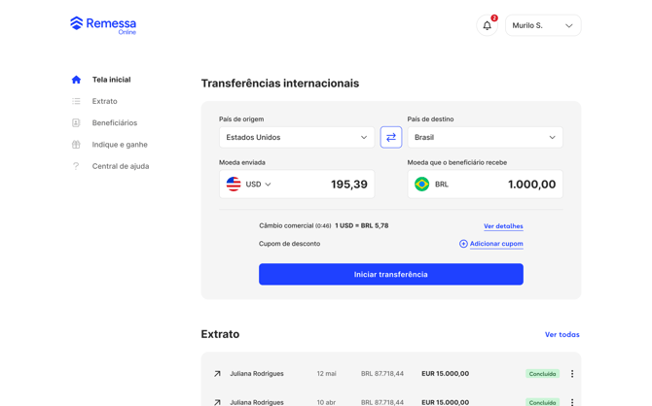Click the Iniciar transferência button
Image resolution: width=652 pixels, height=406 pixels.
pos(391,275)
